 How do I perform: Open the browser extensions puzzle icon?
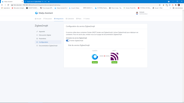click(176, 5)
